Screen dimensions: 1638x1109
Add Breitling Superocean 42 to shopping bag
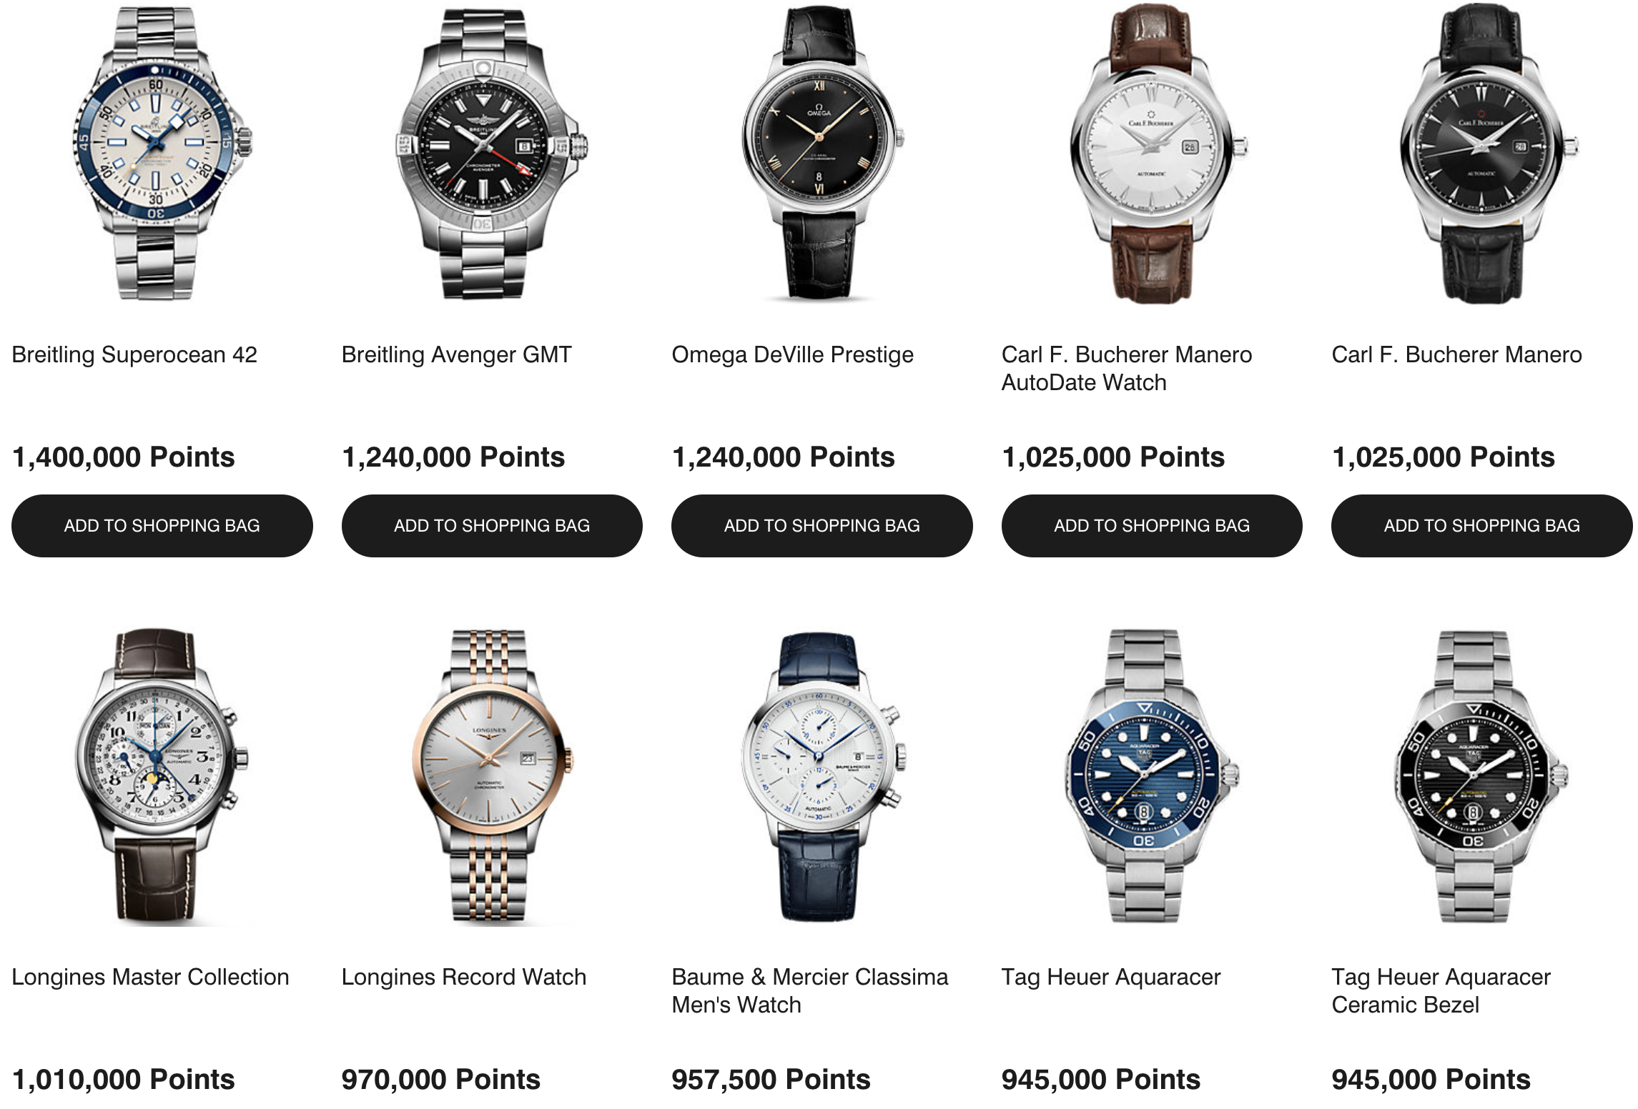(x=162, y=526)
